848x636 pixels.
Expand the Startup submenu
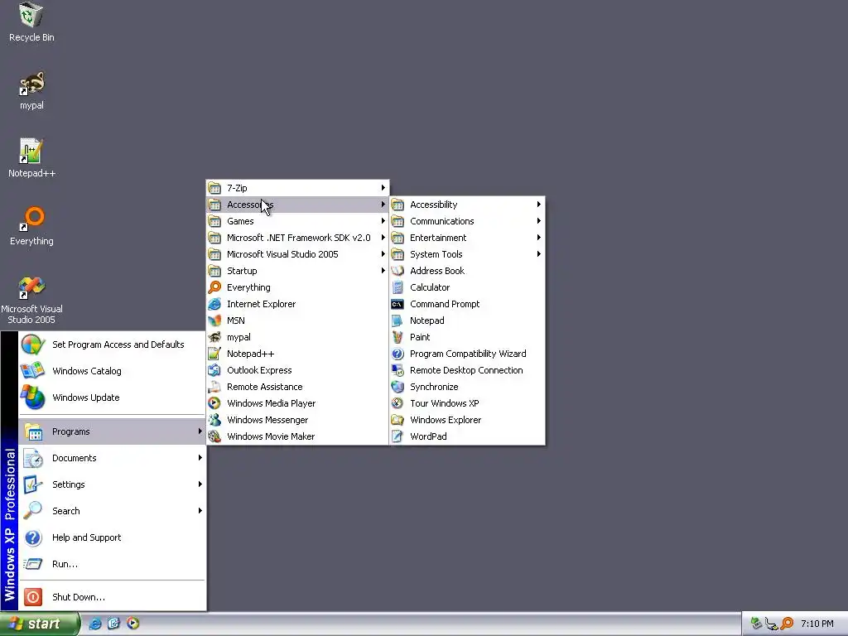click(x=297, y=271)
